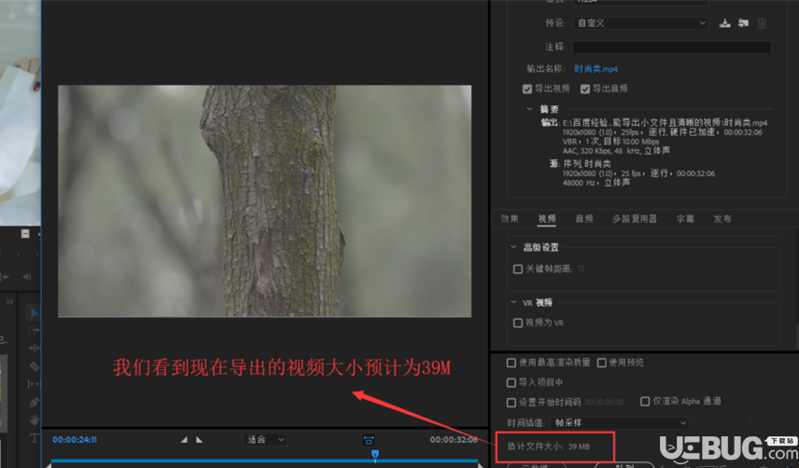Click the 关键帧距离 value 72
799x468 pixels.
581,268
